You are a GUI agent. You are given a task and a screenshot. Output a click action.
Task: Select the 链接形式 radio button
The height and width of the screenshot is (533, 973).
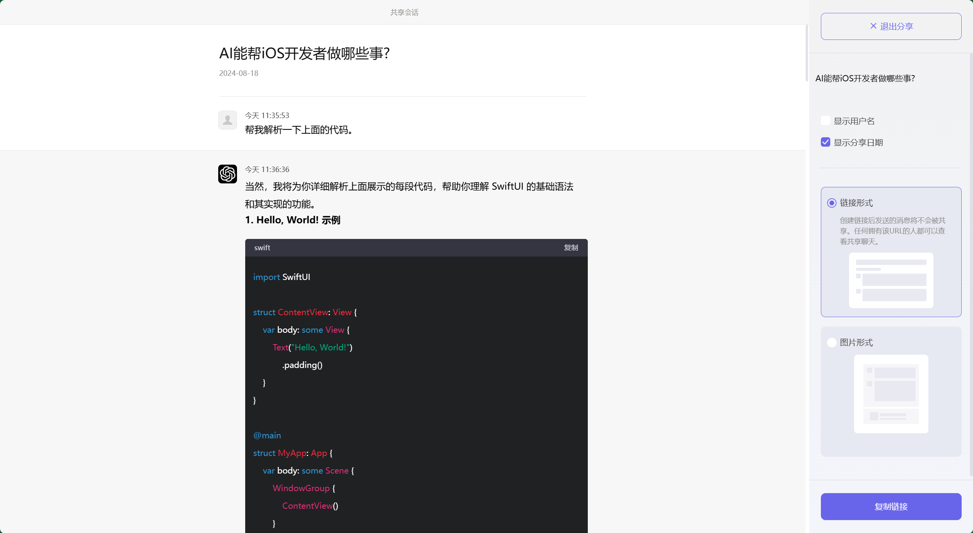point(831,203)
